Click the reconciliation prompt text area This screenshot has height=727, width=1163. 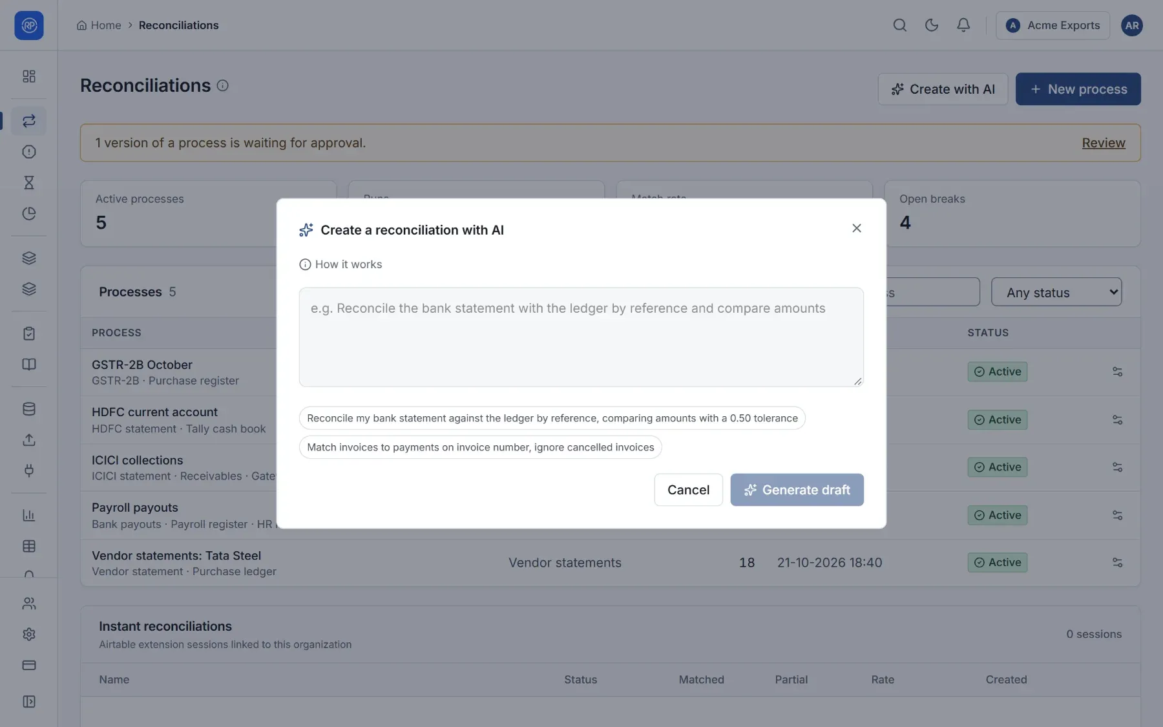[x=581, y=337]
